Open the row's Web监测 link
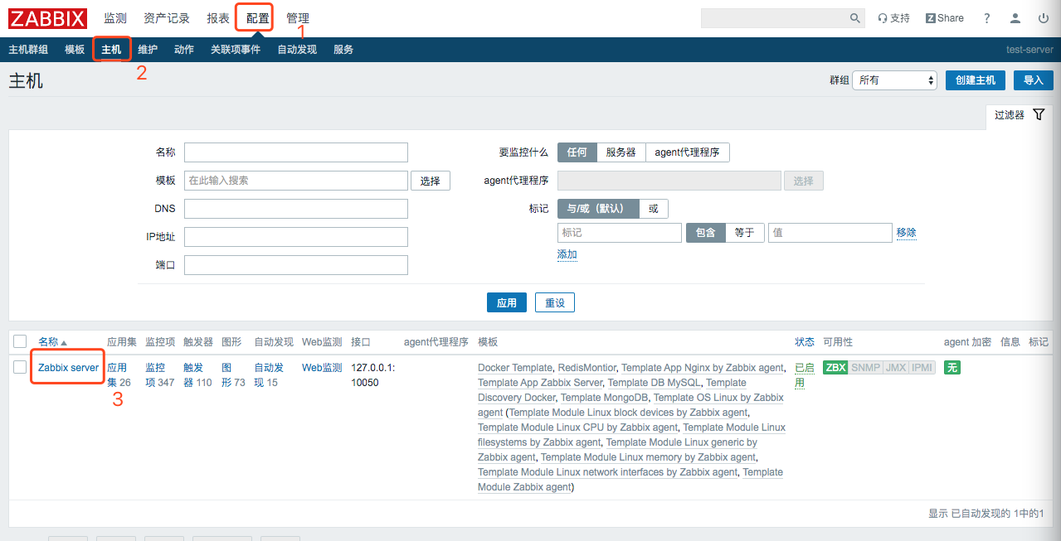 [x=322, y=368]
